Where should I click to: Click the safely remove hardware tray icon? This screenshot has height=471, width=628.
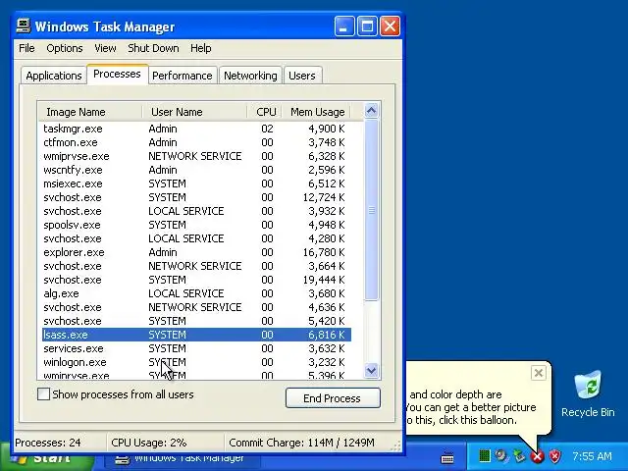pos(519,455)
